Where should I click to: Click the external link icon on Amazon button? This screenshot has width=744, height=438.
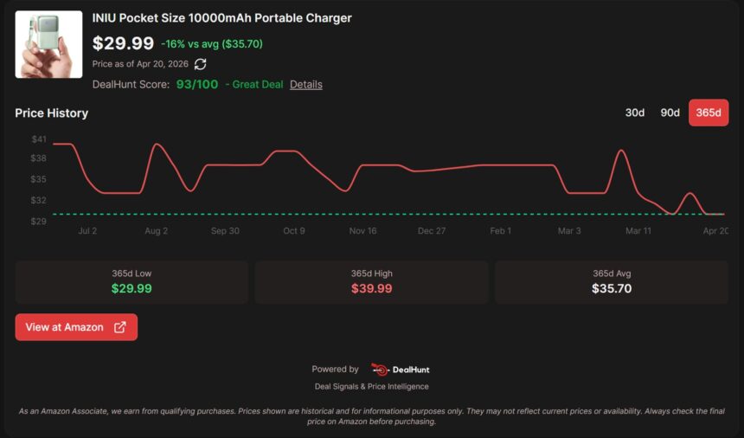pyautogui.click(x=120, y=327)
